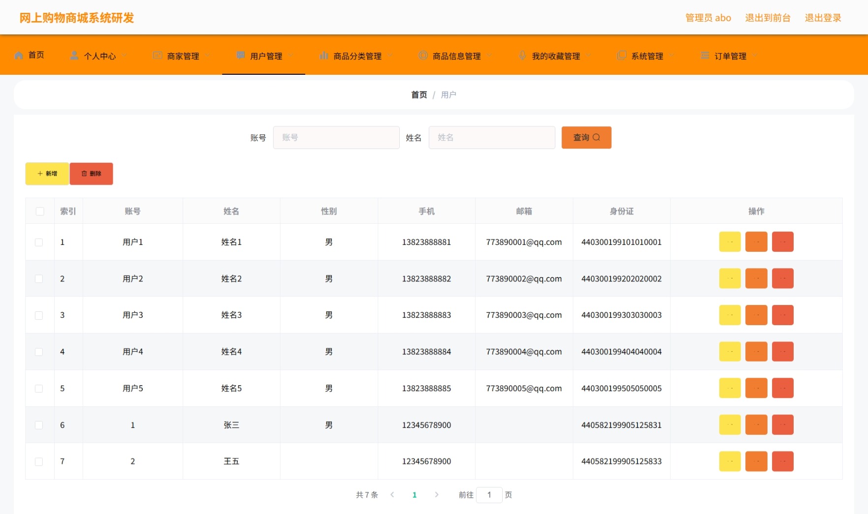Click the person icon beside 个人中心
Image resolution: width=868 pixels, height=514 pixels.
pyautogui.click(x=74, y=56)
